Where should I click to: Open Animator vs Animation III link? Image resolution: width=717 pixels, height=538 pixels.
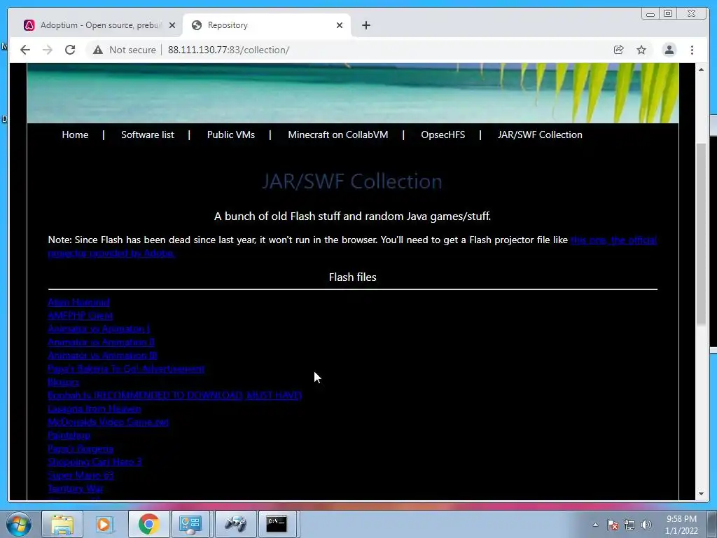[102, 355]
